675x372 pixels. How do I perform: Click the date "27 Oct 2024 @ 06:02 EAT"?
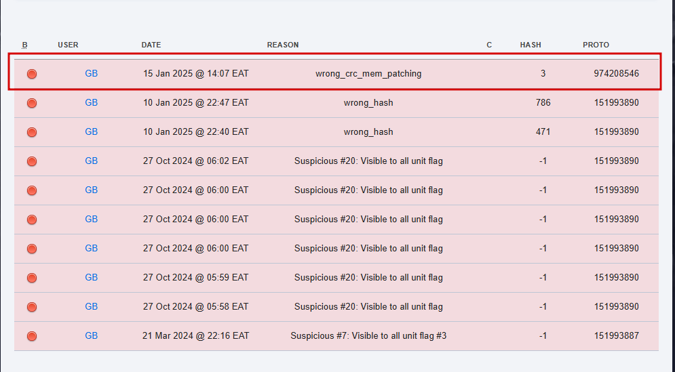(x=196, y=161)
